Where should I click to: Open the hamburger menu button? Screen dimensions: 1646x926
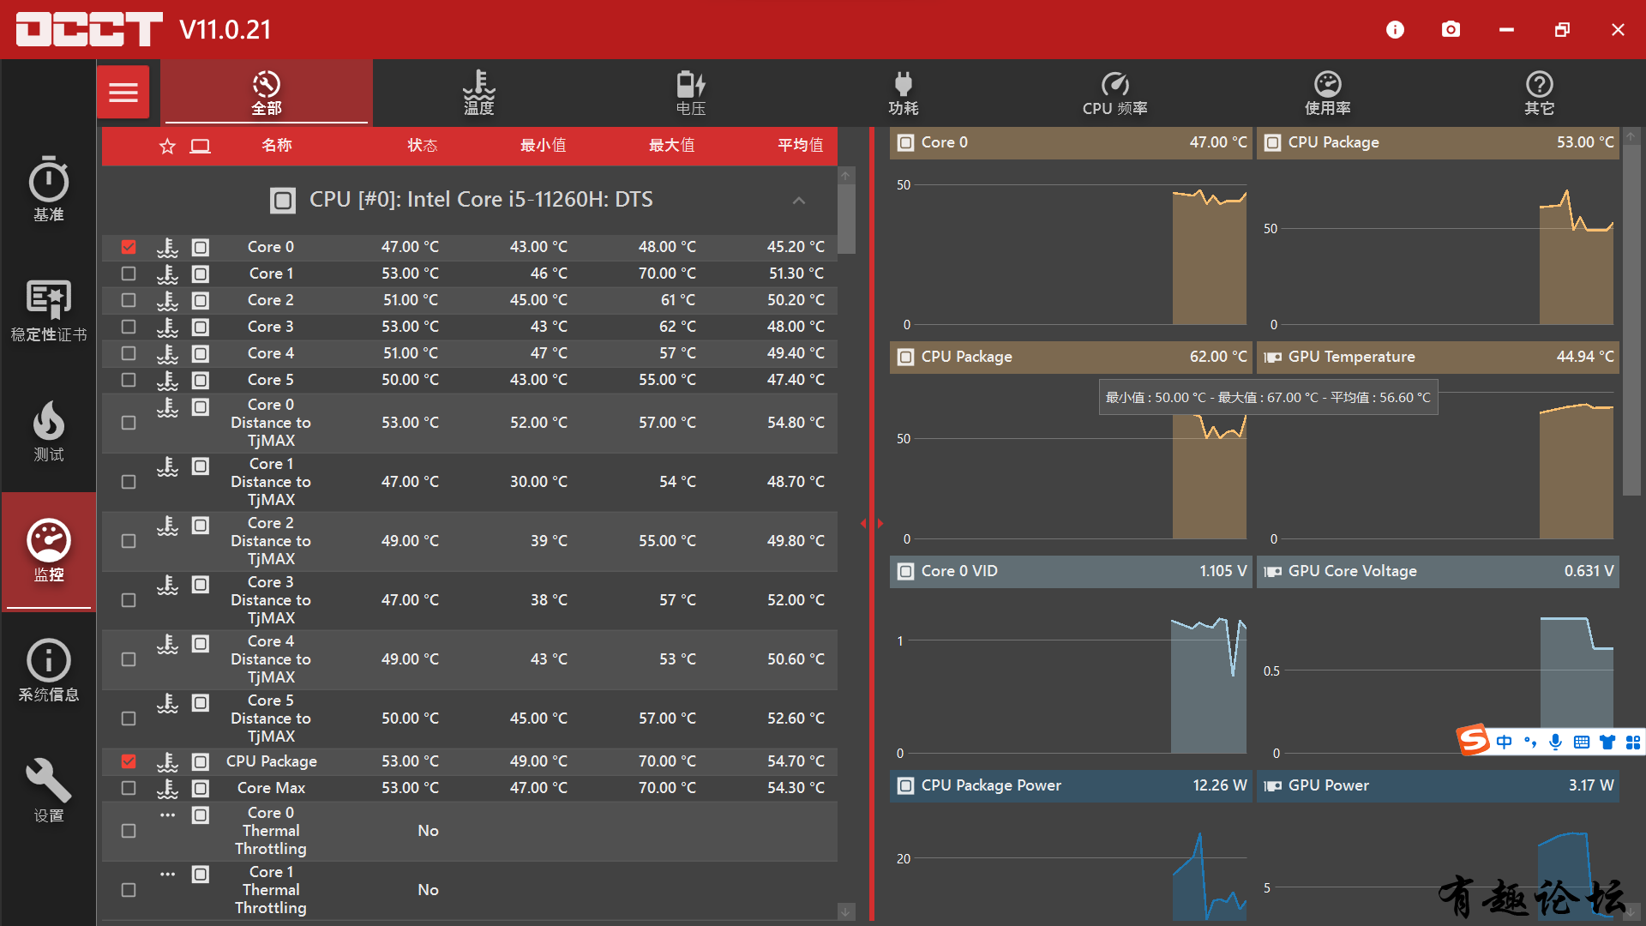point(123,92)
